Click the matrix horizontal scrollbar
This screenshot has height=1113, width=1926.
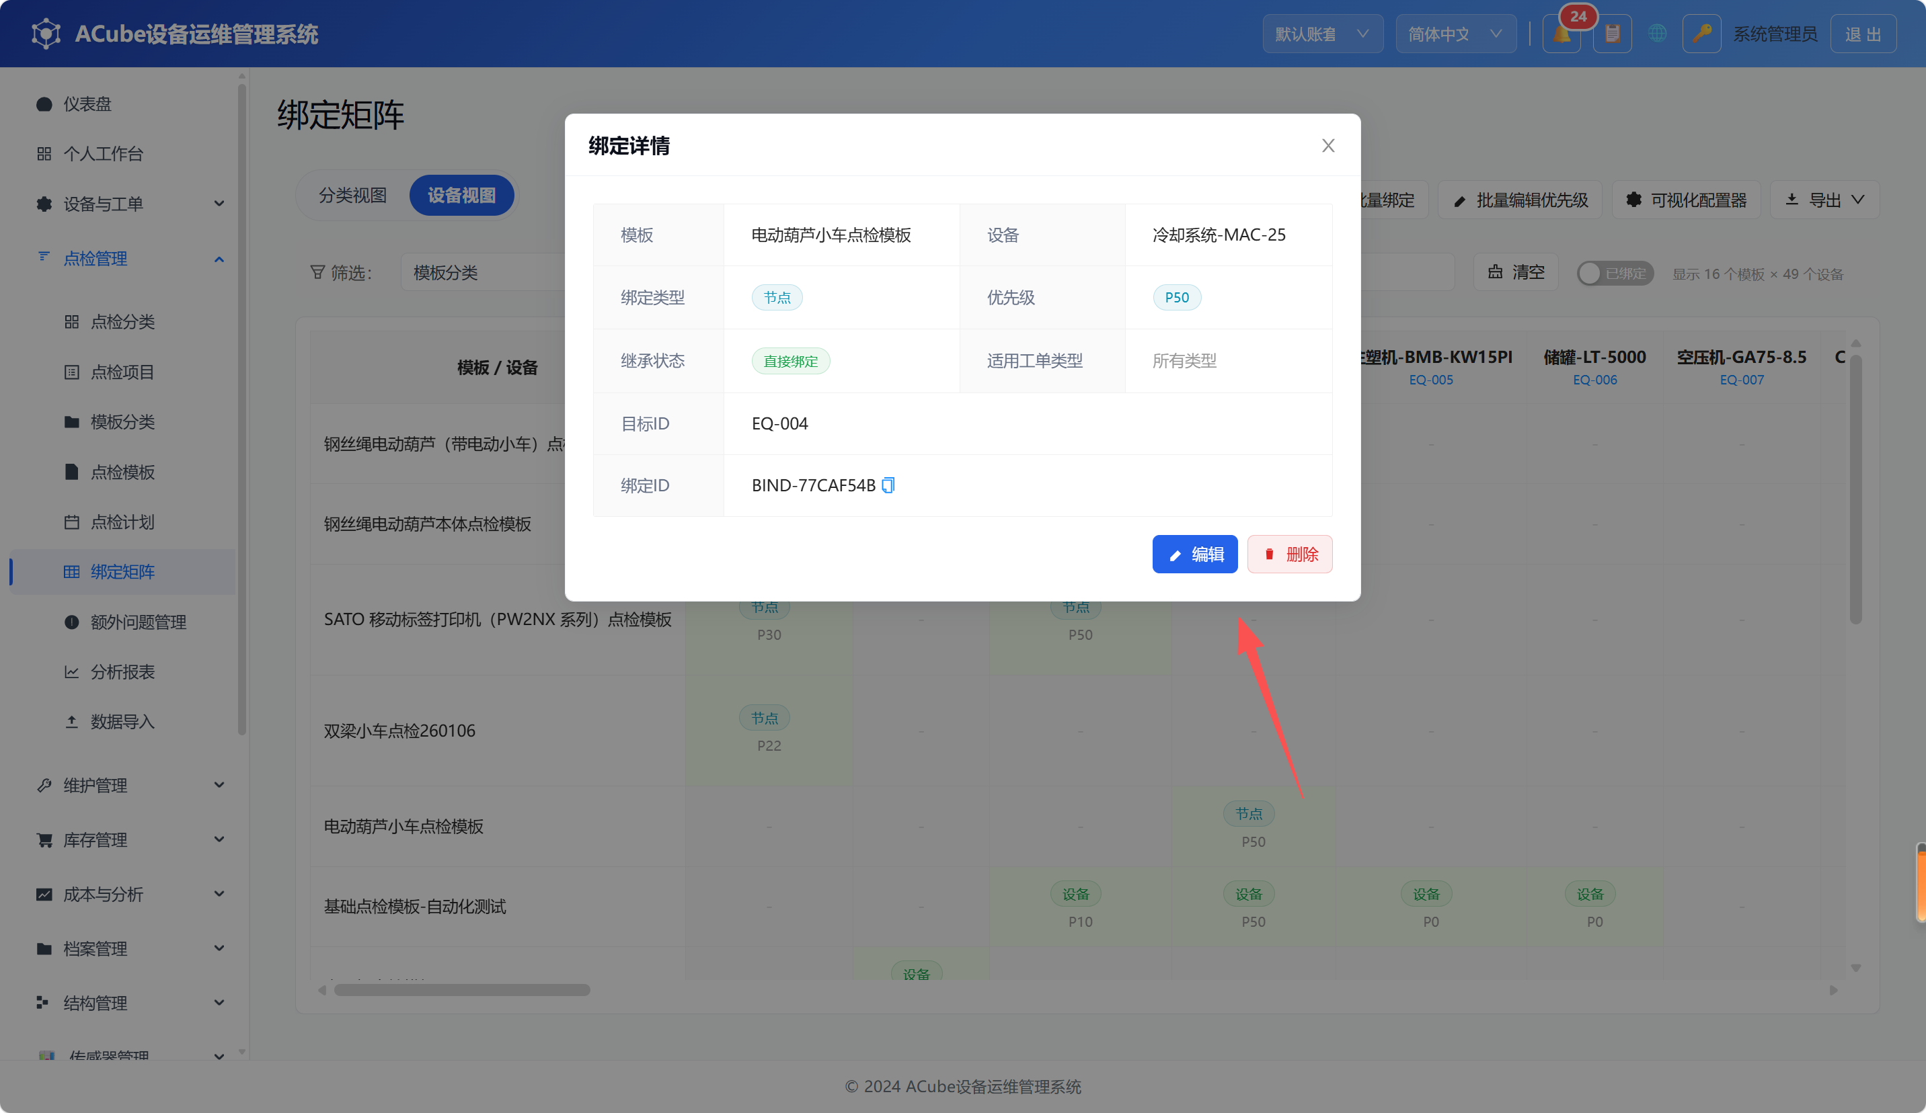[x=461, y=990]
